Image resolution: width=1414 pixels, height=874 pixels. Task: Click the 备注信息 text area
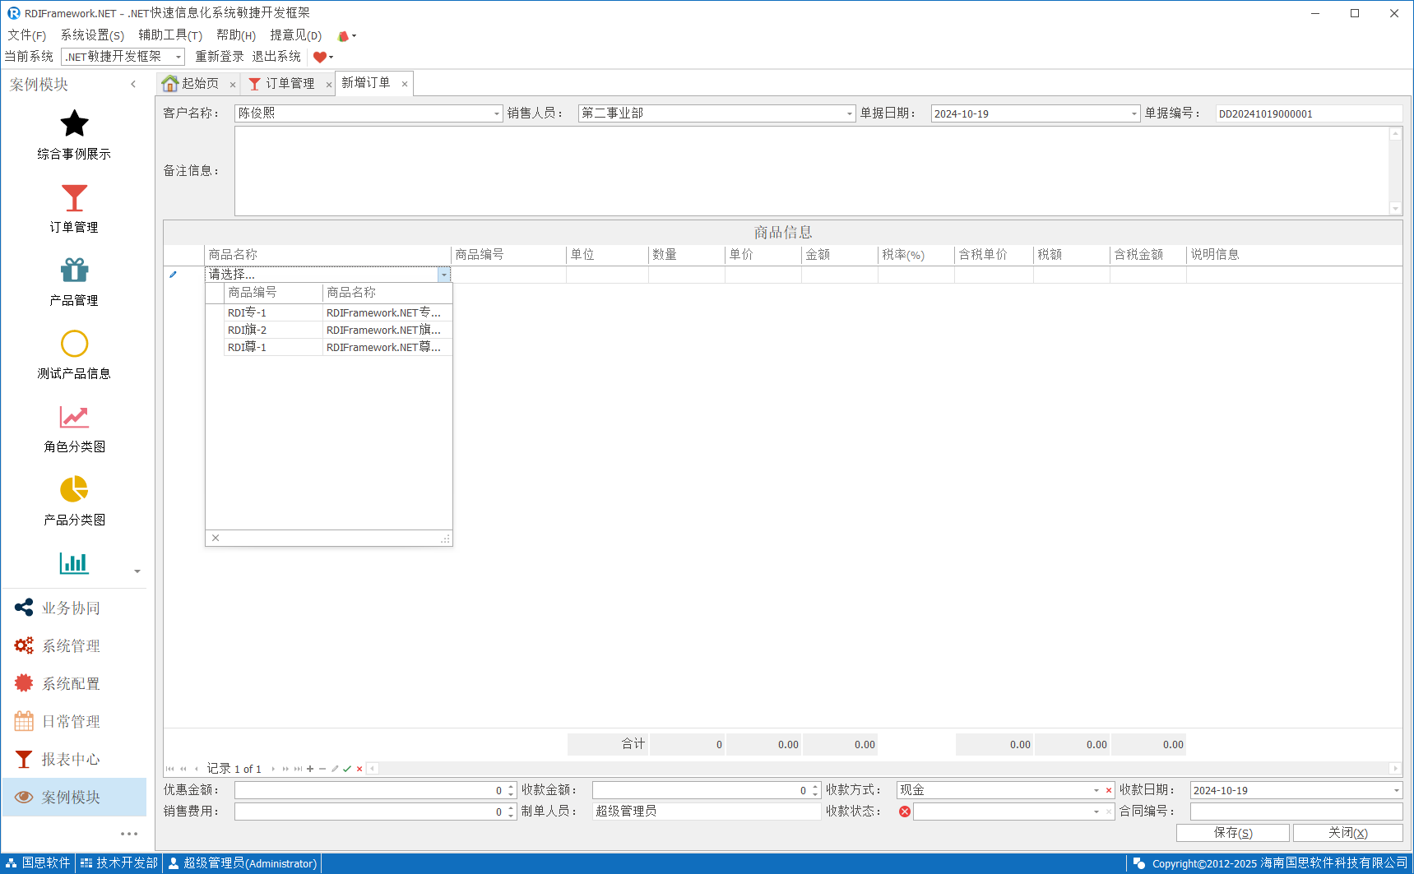(x=810, y=171)
